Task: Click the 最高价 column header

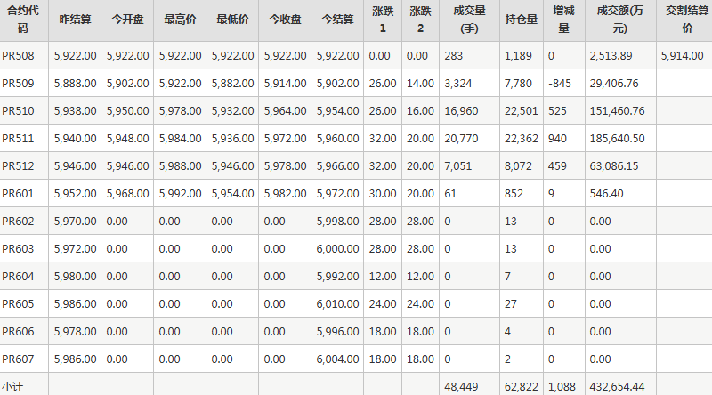Action: [x=180, y=20]
